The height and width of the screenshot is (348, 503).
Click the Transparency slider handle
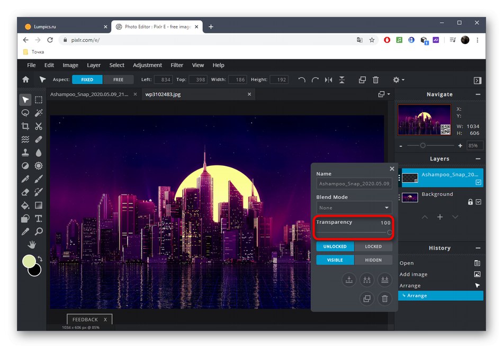pyautogui.click(x=390, y=233)
